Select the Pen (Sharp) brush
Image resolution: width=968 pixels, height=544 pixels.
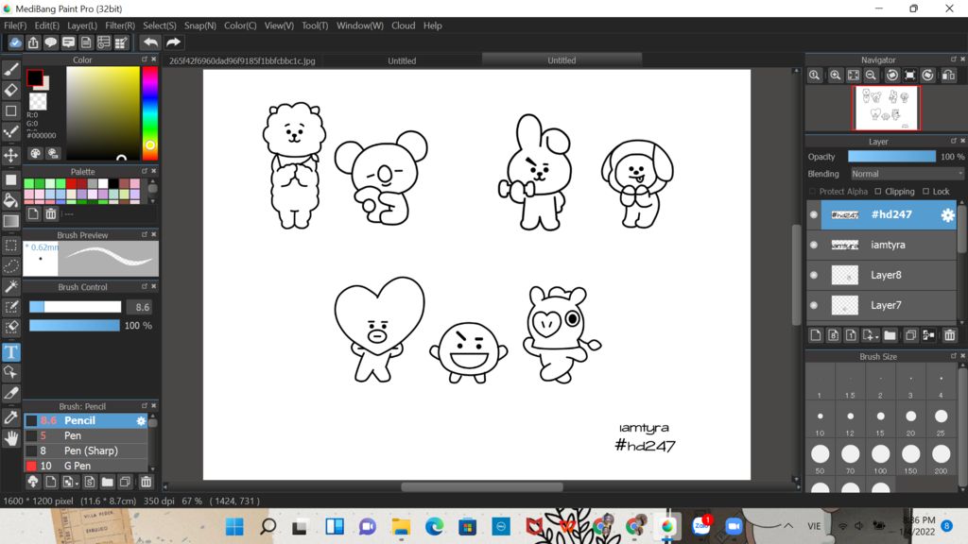tap(86, 450)
